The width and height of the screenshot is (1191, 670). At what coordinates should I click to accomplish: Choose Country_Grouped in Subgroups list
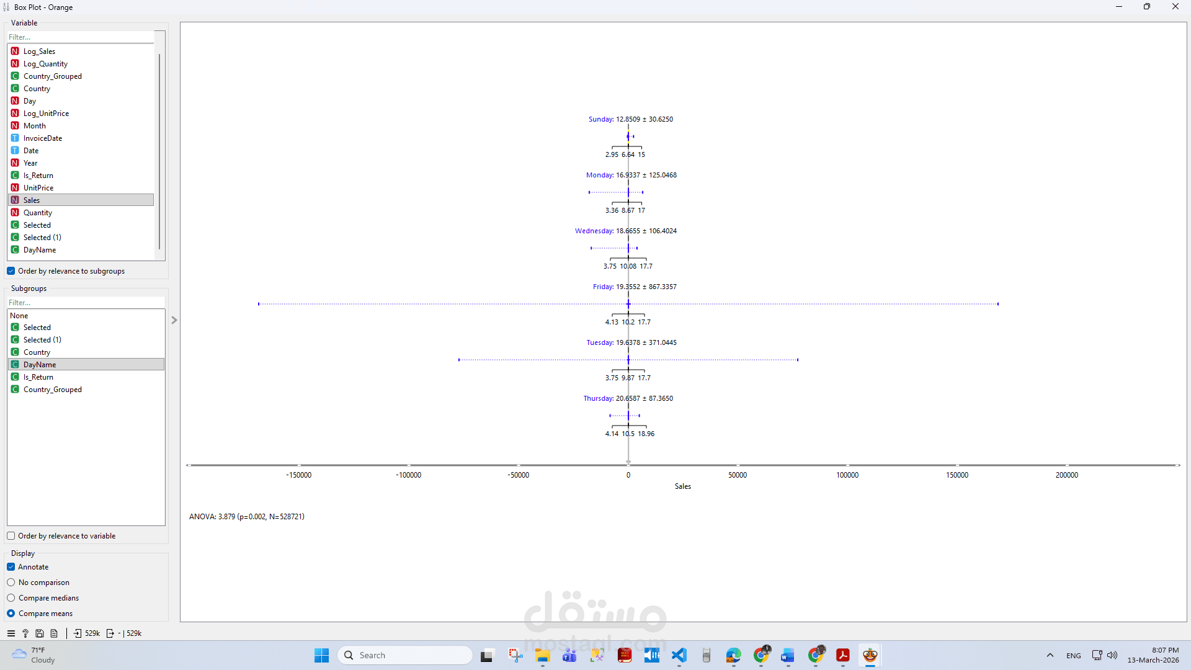[x=52, y=390]
